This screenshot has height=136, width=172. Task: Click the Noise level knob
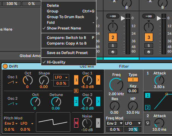[x=87, y=123]
